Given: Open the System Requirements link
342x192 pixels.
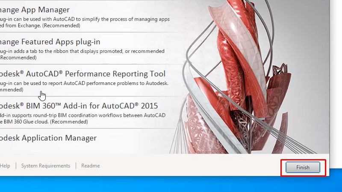Looking at the screenshot, I should click(x=46, y=166).
